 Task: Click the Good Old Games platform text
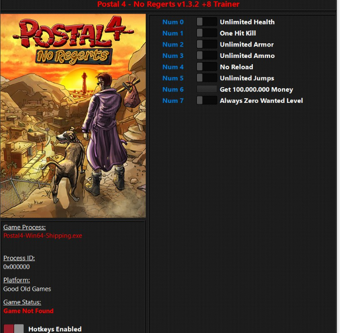(x=27, y=289)
